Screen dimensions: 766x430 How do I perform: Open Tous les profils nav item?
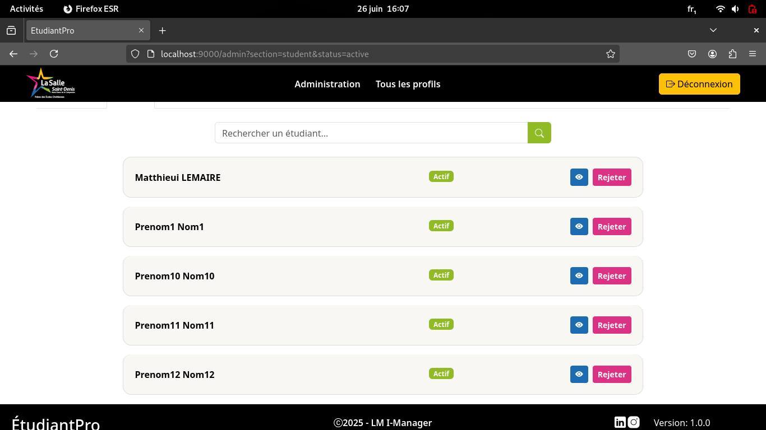pyautogui.click(x=408, y=84)
